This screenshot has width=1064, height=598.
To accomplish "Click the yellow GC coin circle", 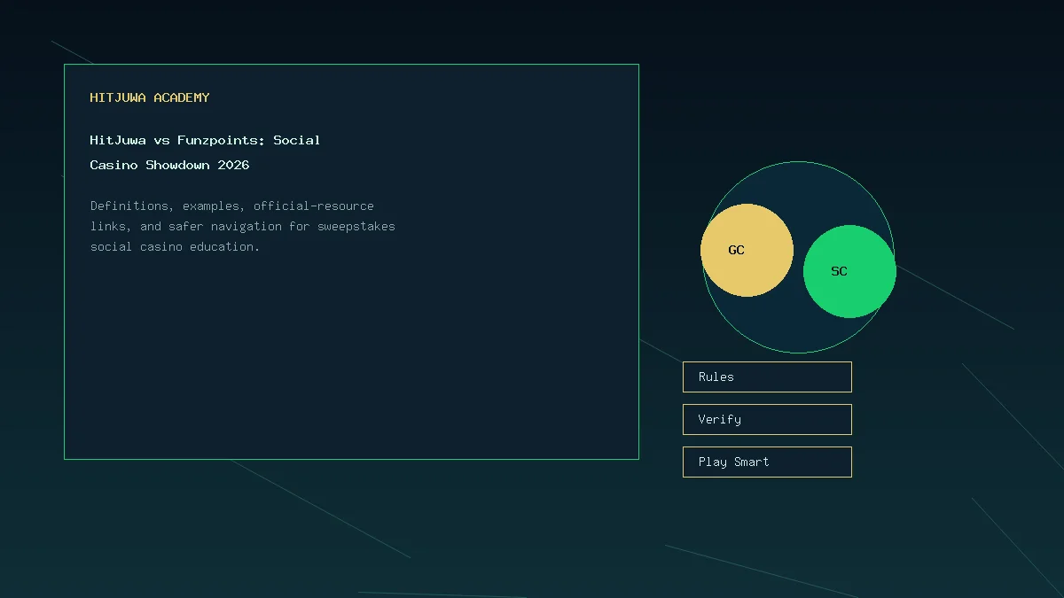I will pos(747,250).
